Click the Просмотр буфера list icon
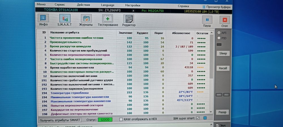 coord(204,7)
